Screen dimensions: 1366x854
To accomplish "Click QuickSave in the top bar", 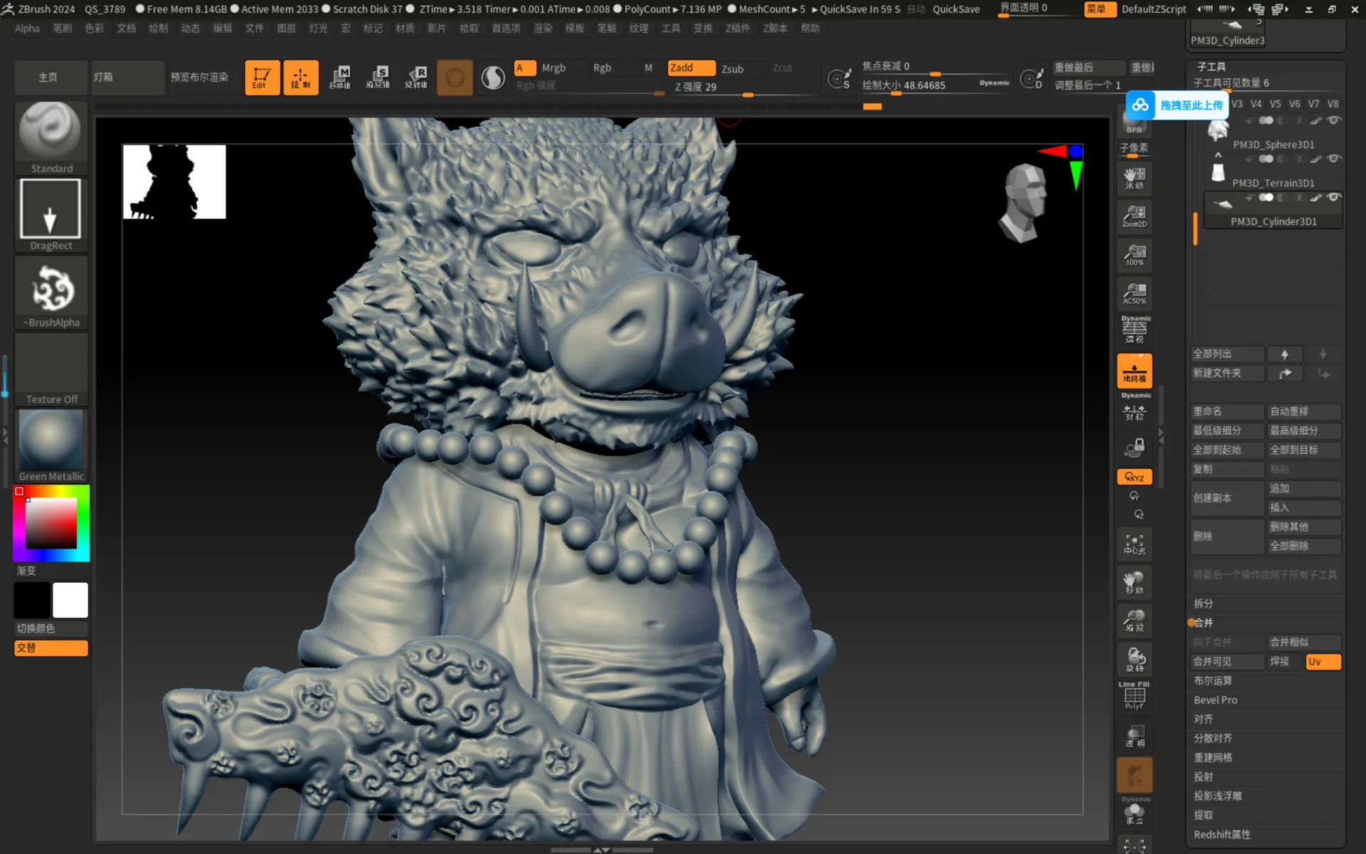I will (x=955, y=9).
